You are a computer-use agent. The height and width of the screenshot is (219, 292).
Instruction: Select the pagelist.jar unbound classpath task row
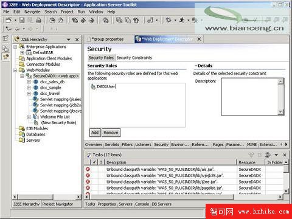(x=184, y=188)
